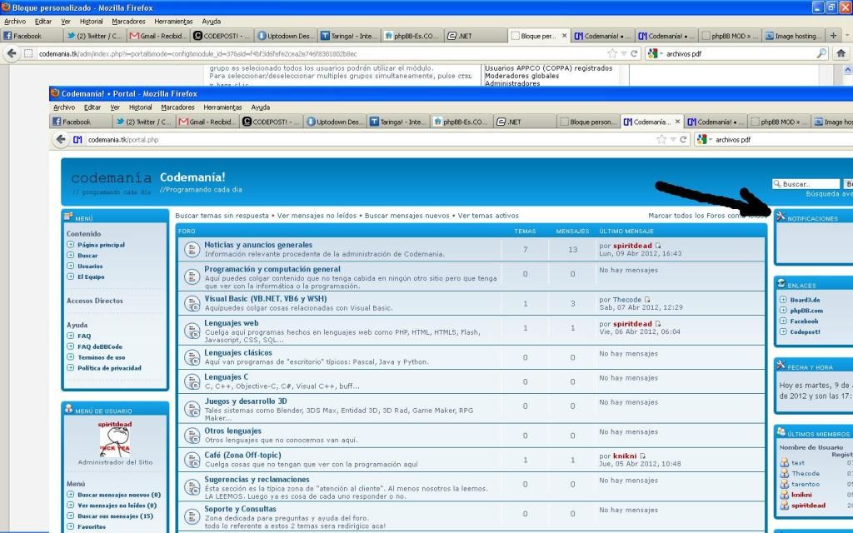Viewport: 853px width, 533px height.
Task: Open the Juegos y desarrollo 3D forum
Action: 246,401
